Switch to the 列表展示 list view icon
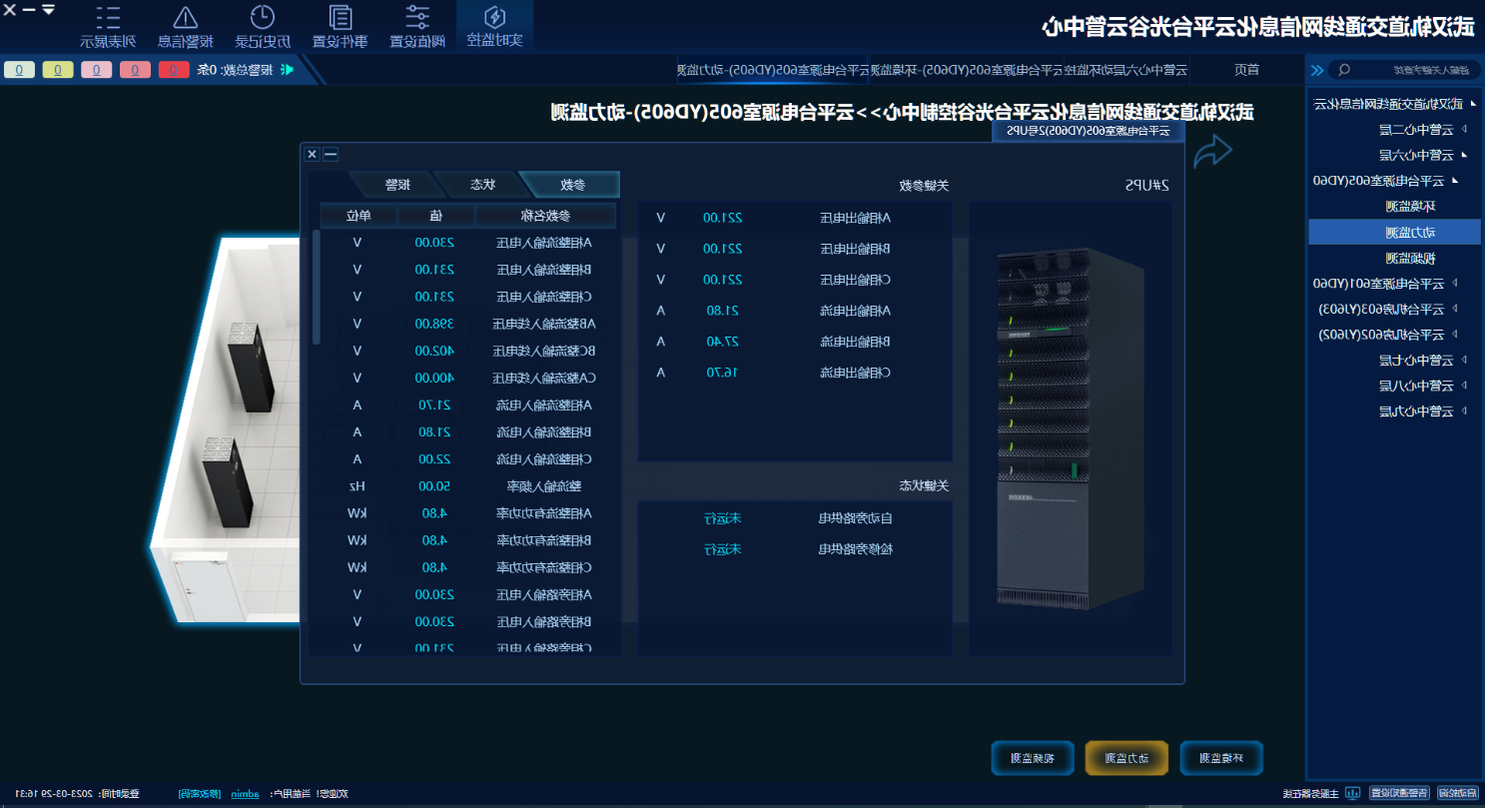The image size is (1485, 808). coord(107,18)
